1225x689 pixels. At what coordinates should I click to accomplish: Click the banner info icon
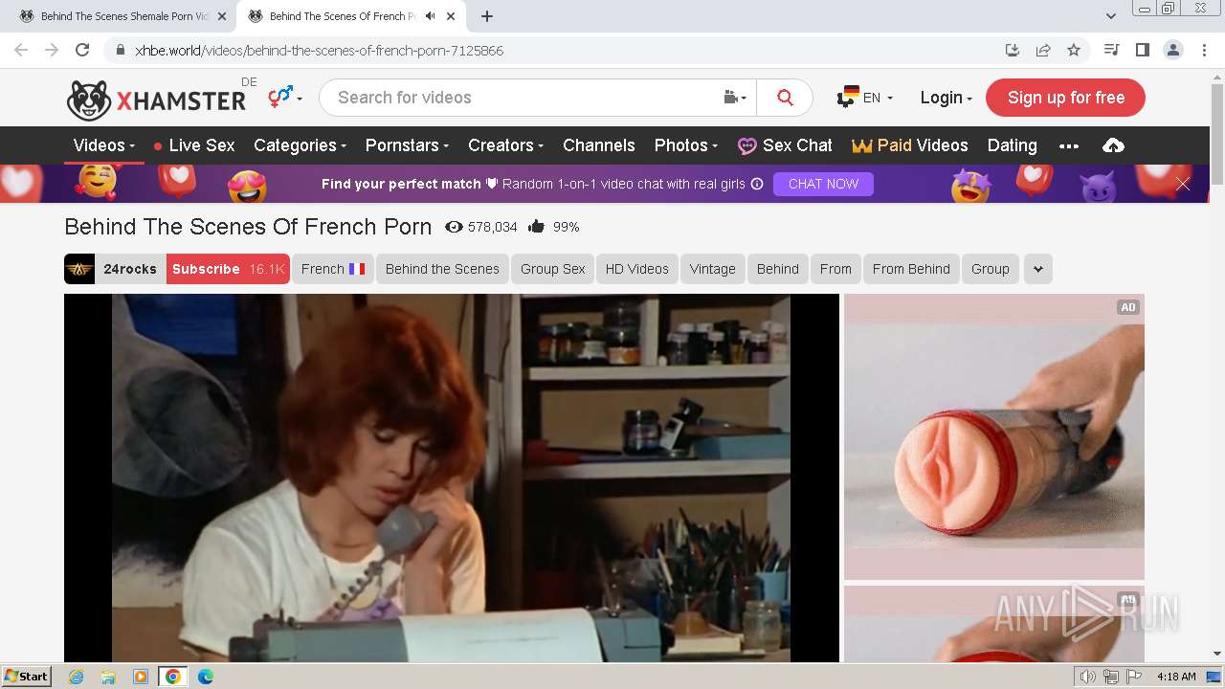point(757,184)
